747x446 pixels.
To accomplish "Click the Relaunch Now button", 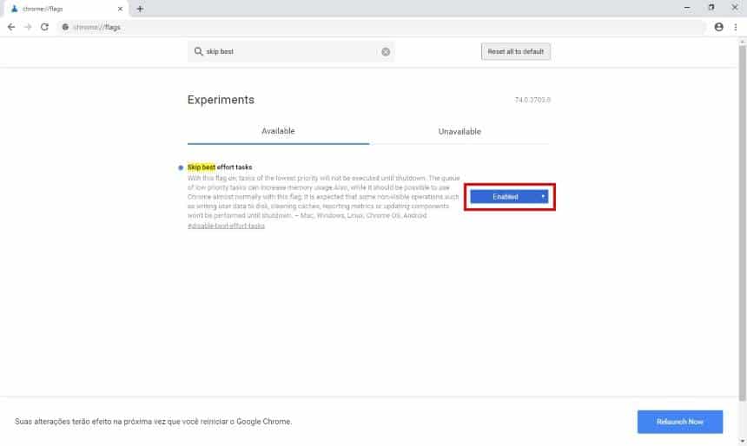I will tap(680, 422).
